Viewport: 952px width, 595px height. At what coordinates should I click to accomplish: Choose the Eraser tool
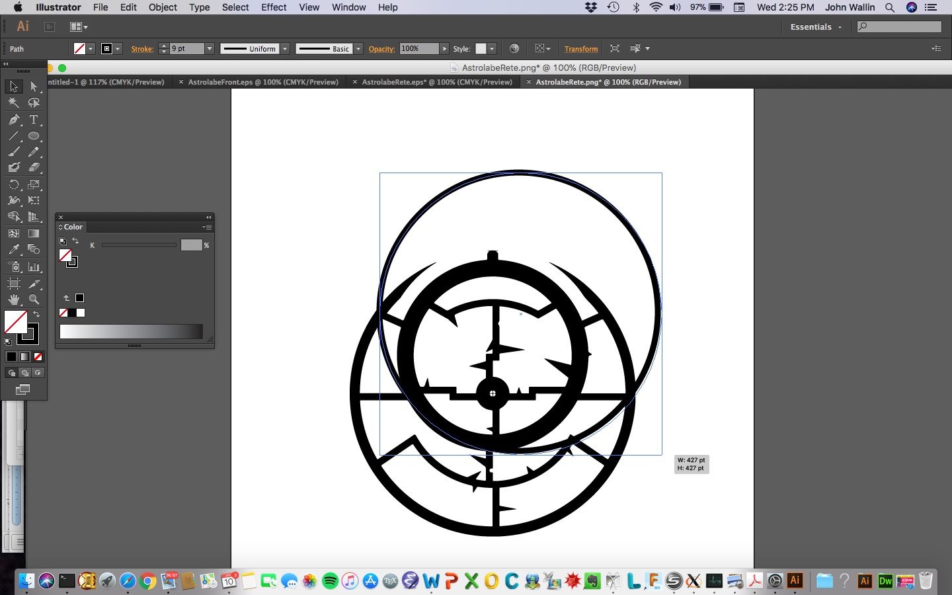click(34, 167)
